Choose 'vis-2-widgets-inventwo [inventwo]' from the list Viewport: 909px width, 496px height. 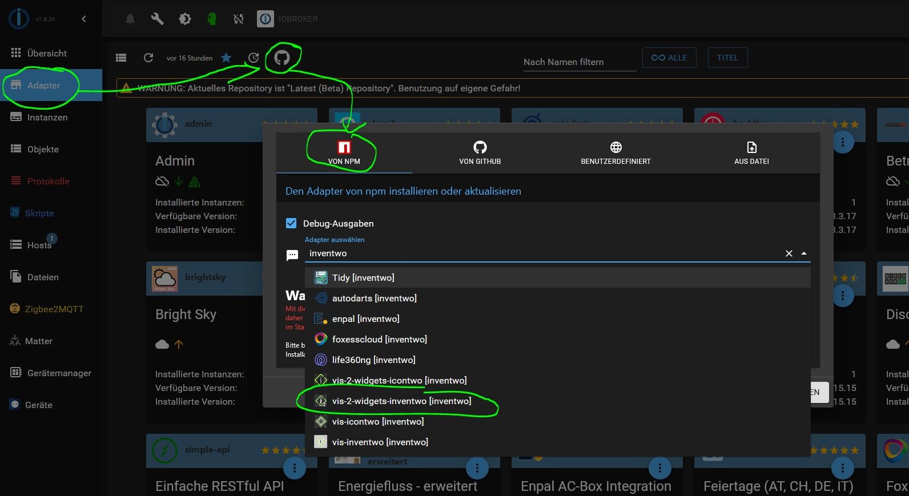point(558,401)
